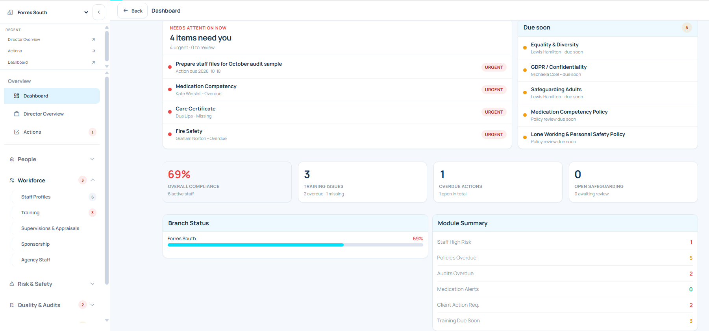Viewport: 709px width, 331px height.
Task: Open Staff Profiles
Action: coord(56,197)
